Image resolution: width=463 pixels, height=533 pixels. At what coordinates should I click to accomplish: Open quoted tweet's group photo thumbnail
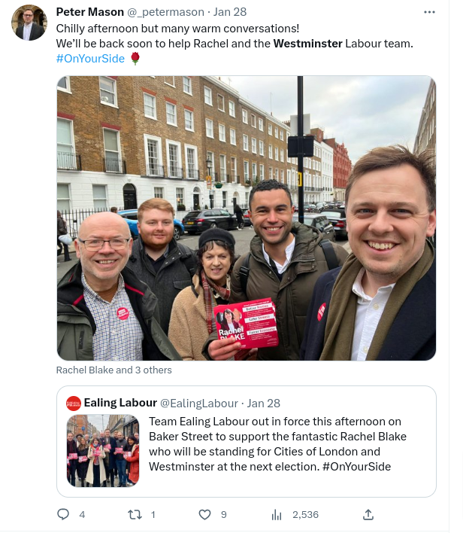(x=103, y=451)
